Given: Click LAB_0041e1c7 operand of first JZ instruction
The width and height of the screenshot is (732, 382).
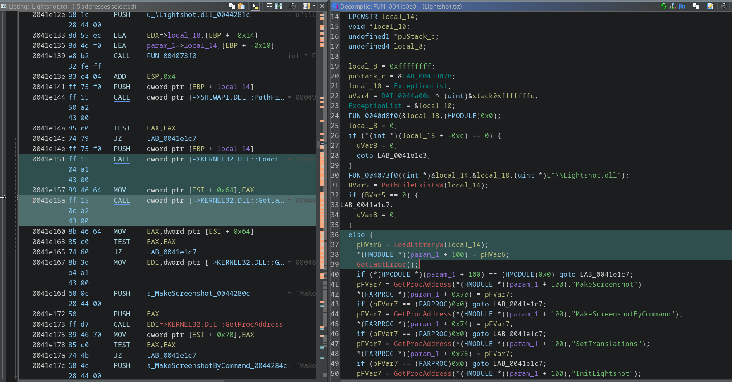Looking at the screenshot, I should [171, 138].
